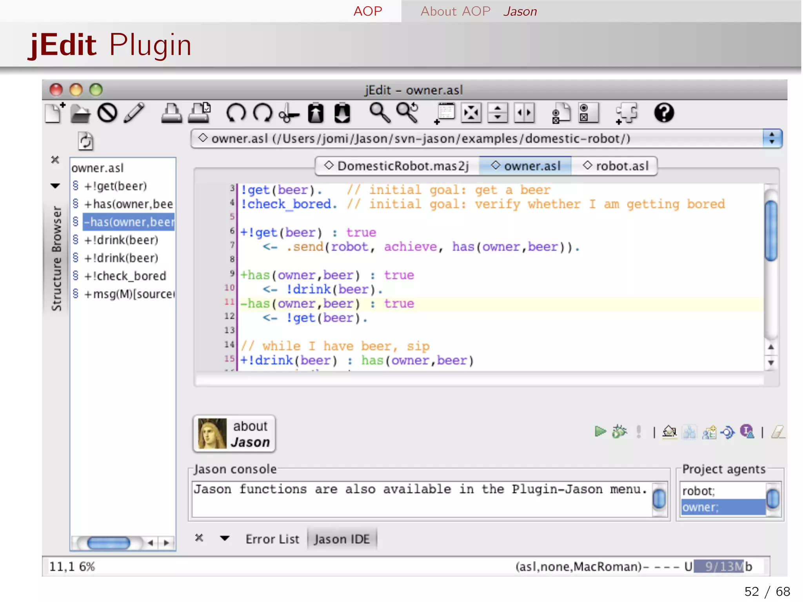Create a new file with the New icon
Screen dimensions: 803x602
[x=55, y=113]
